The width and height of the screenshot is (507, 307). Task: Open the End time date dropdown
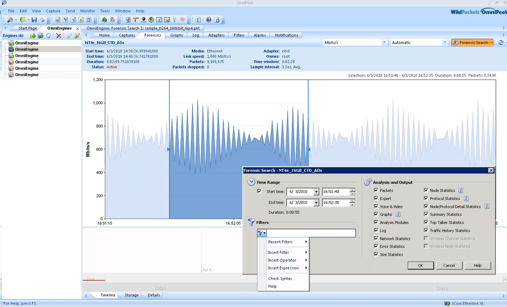pos(316,203)
